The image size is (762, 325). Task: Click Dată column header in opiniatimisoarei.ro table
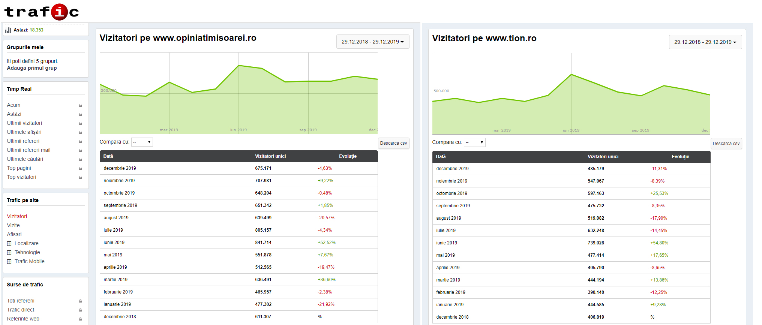pos(108,156)
